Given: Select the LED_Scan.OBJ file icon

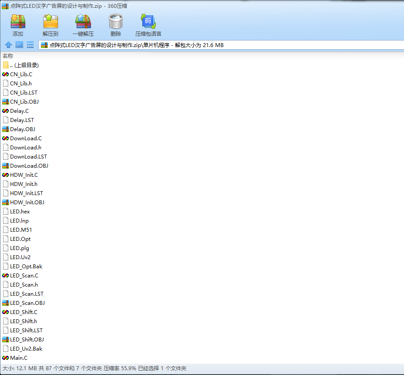Looking at the screenshot, I should click(x=5, y=303).
